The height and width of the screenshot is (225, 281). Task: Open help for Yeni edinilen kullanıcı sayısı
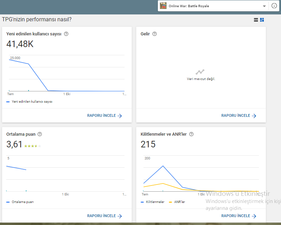coord(66,34)
